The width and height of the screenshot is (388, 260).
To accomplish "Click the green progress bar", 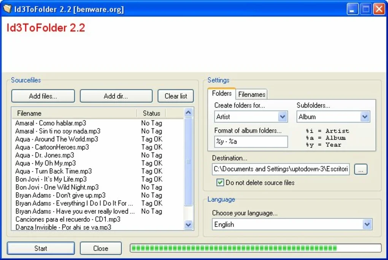I will [x=256, y=248].
